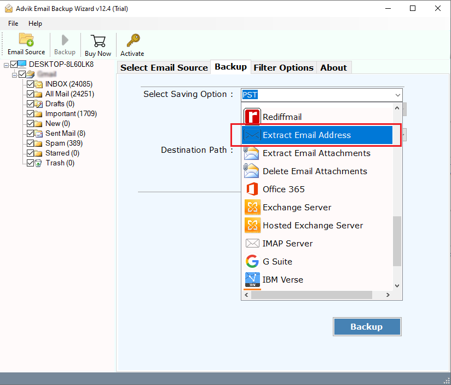Choose Office 365 from the saving list
This screenshot has height=385, width=451.
pos(317,189)
